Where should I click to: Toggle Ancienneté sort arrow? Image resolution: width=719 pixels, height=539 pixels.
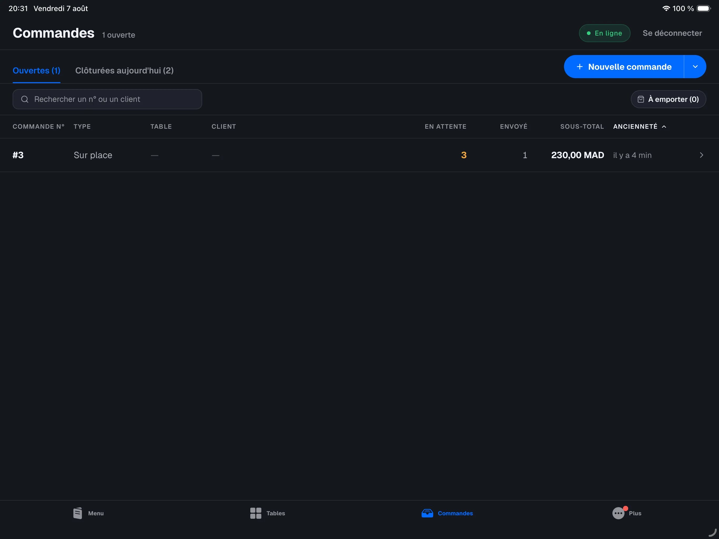[664, 127]
